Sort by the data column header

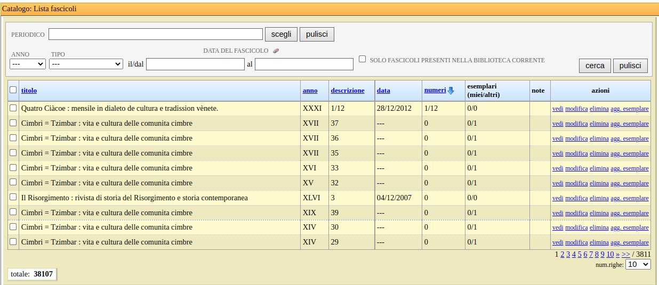point(383,91)
